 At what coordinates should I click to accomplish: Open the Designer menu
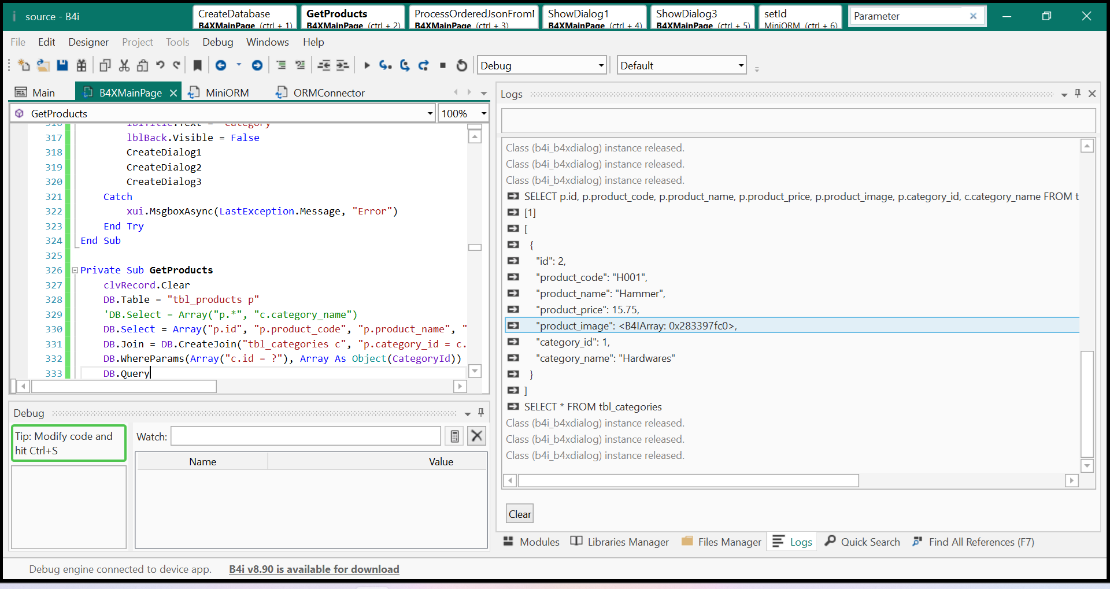pos(88,42)
